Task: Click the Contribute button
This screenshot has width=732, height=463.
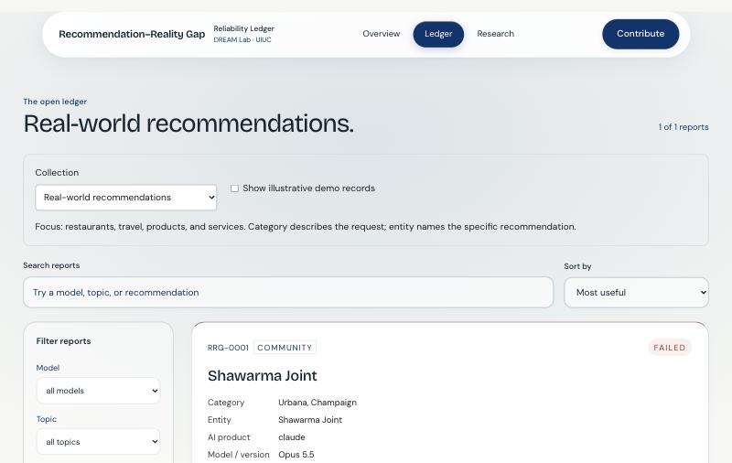Action: coord(640,34)
